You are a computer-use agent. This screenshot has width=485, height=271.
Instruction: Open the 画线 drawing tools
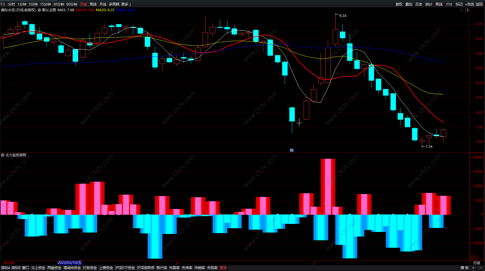pos(439,4)
